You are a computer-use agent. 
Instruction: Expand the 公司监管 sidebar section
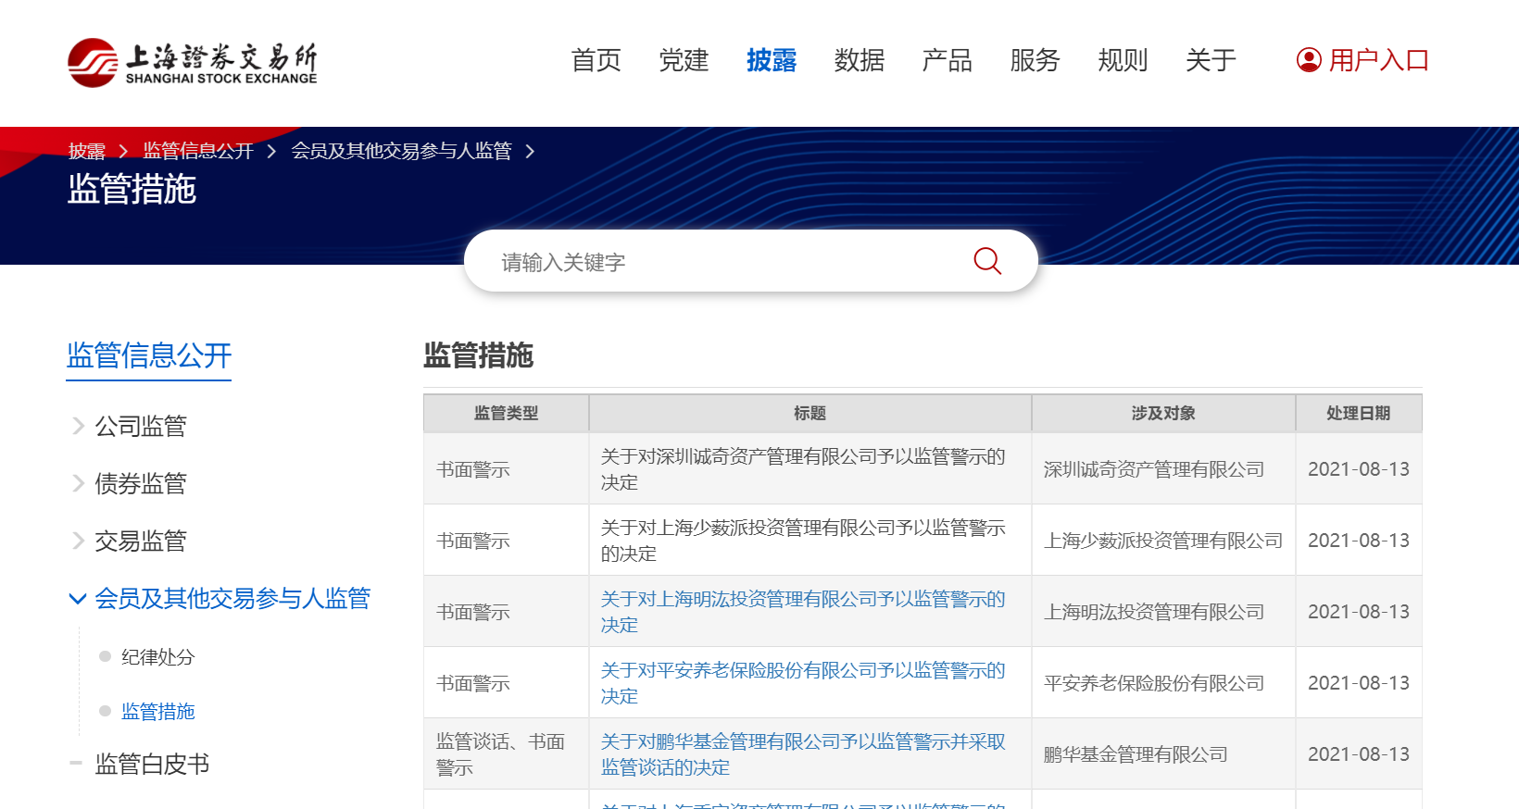click(x=79, y=426)
